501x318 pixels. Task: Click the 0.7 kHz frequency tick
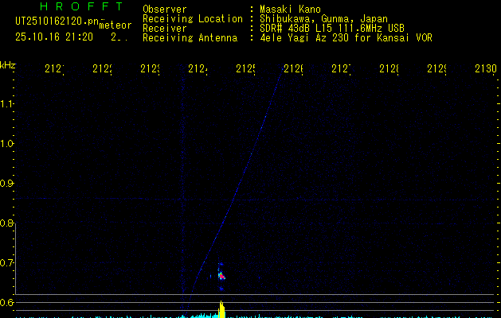coord(8,263)
